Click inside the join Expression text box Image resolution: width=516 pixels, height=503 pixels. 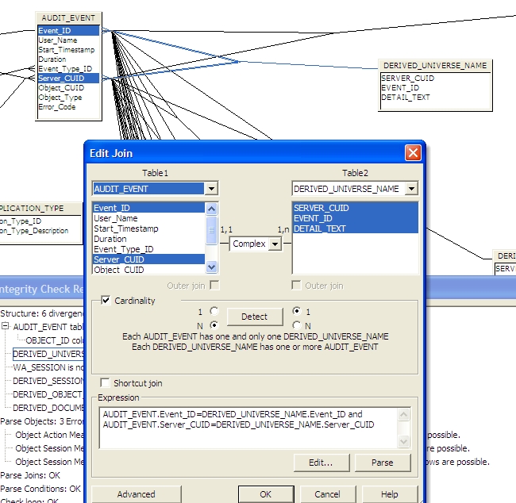(x=246, y=428)
